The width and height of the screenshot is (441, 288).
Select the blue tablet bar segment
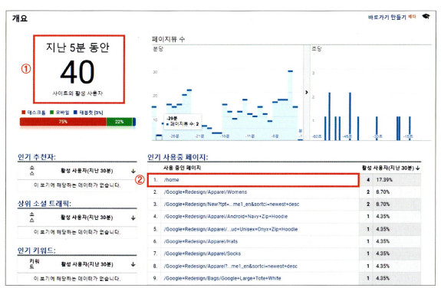[x=134, y=122]
